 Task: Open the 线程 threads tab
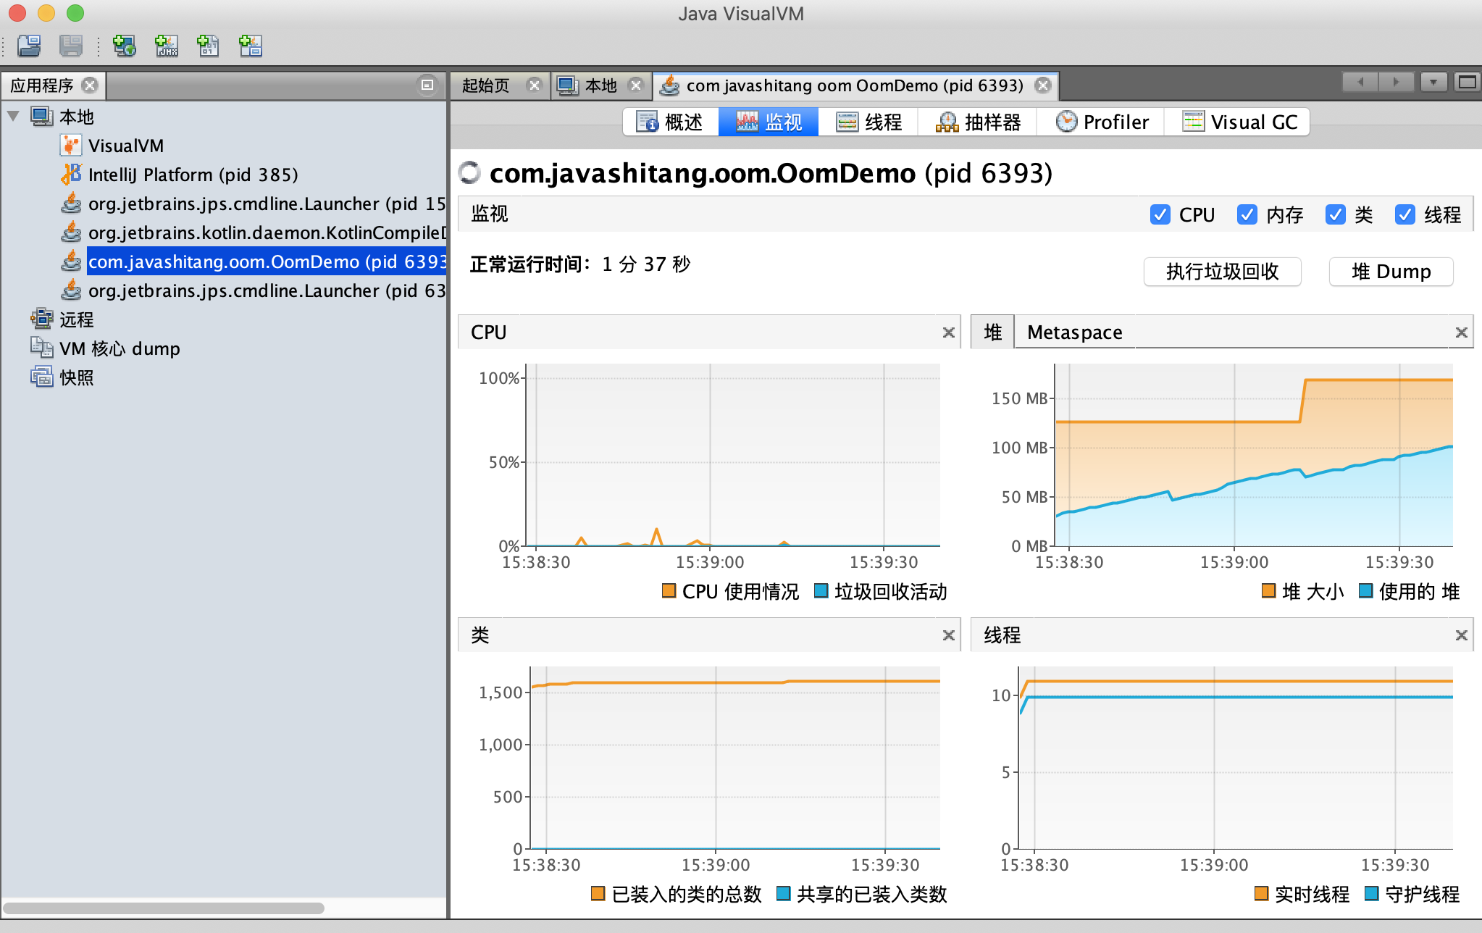coord(868,122)
